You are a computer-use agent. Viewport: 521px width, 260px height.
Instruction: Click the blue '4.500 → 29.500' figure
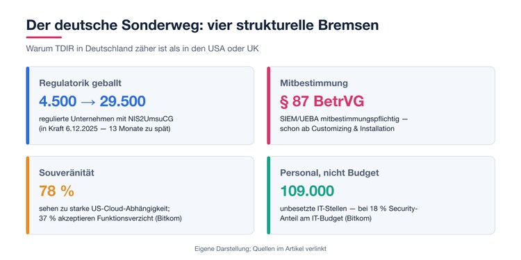click(92, 101)
